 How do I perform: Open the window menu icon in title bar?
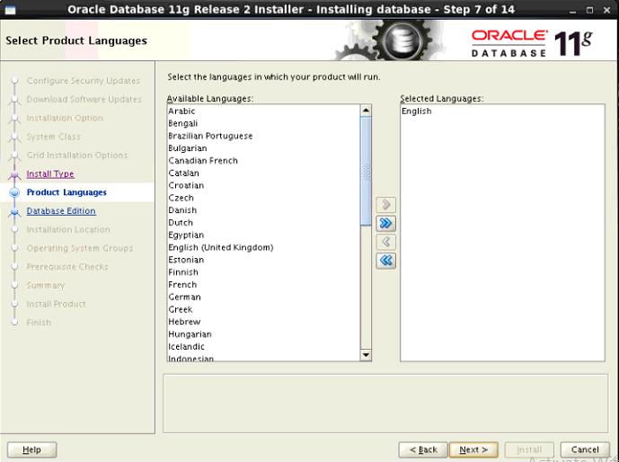coord(11,9)
